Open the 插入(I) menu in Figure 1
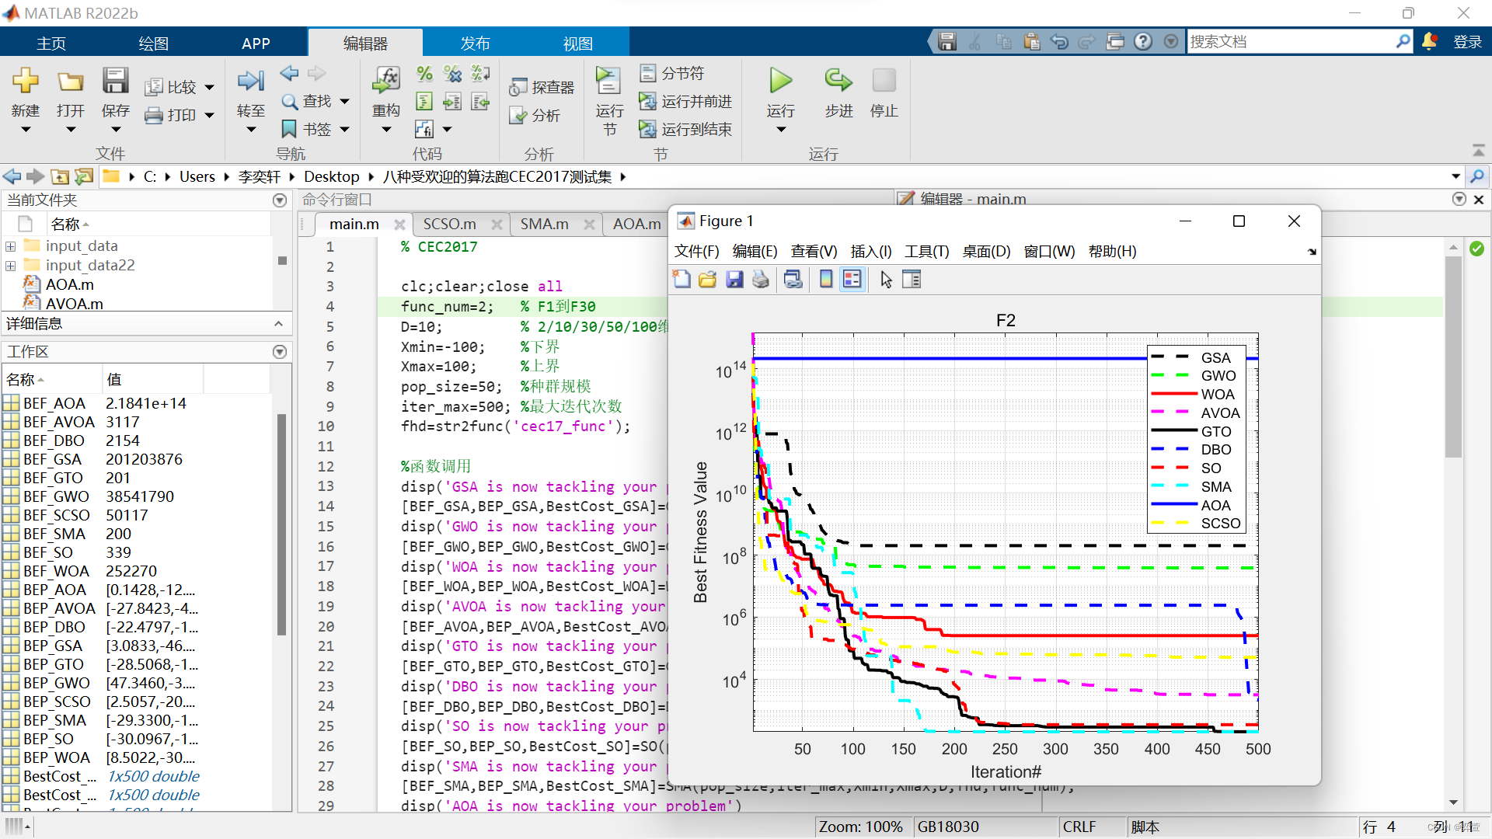This screenshot has width=1492, height=839. [x=871, y=251]
